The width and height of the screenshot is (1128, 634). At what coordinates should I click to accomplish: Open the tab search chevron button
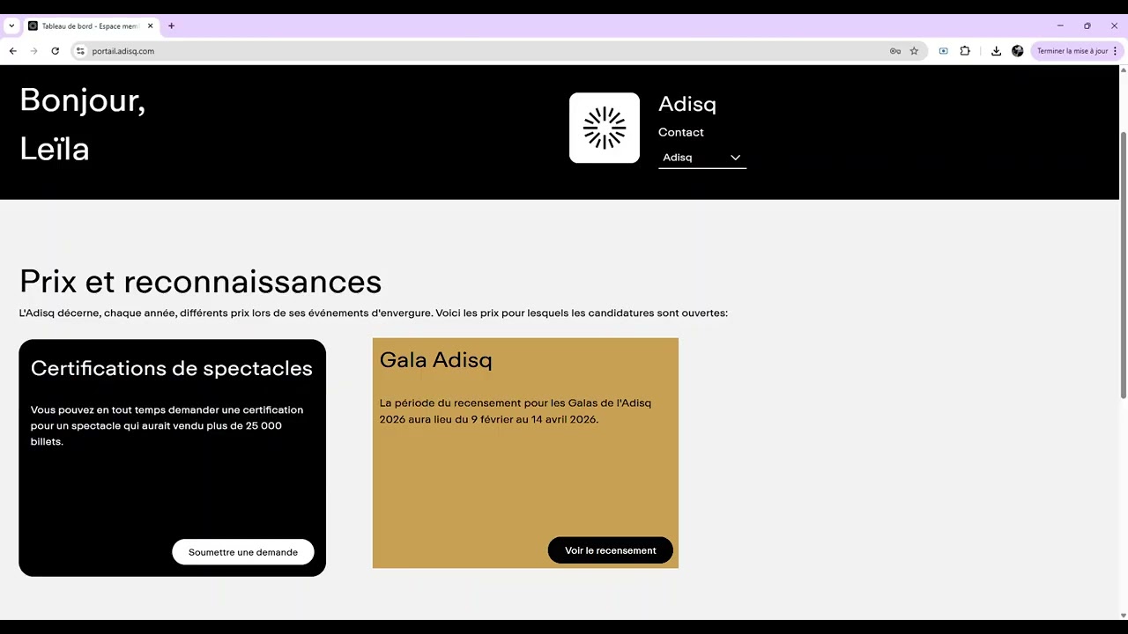(x=11, y=26)
